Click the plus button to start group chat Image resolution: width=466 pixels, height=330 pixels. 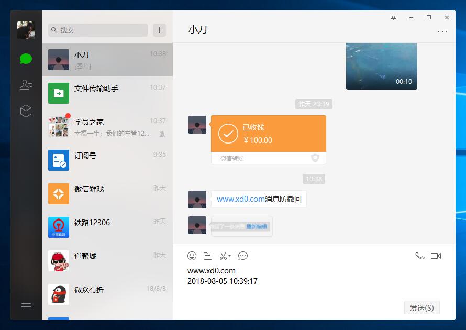pos(160,30)
